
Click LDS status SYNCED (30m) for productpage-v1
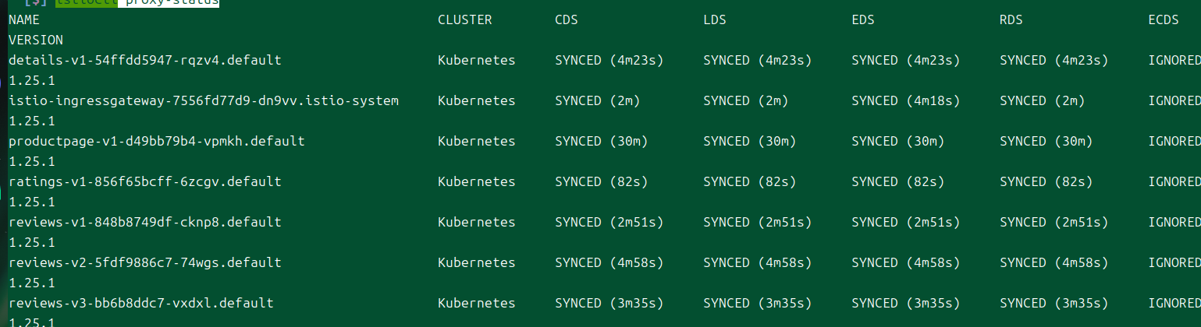click(x=750, y=141)
